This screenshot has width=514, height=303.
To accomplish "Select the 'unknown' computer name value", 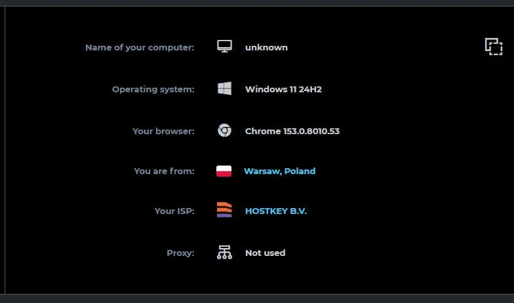I will pos(266,47).
